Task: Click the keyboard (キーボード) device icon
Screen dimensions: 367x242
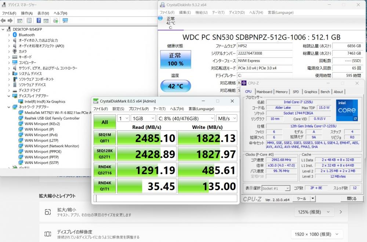Action: [x=15, y=57]
